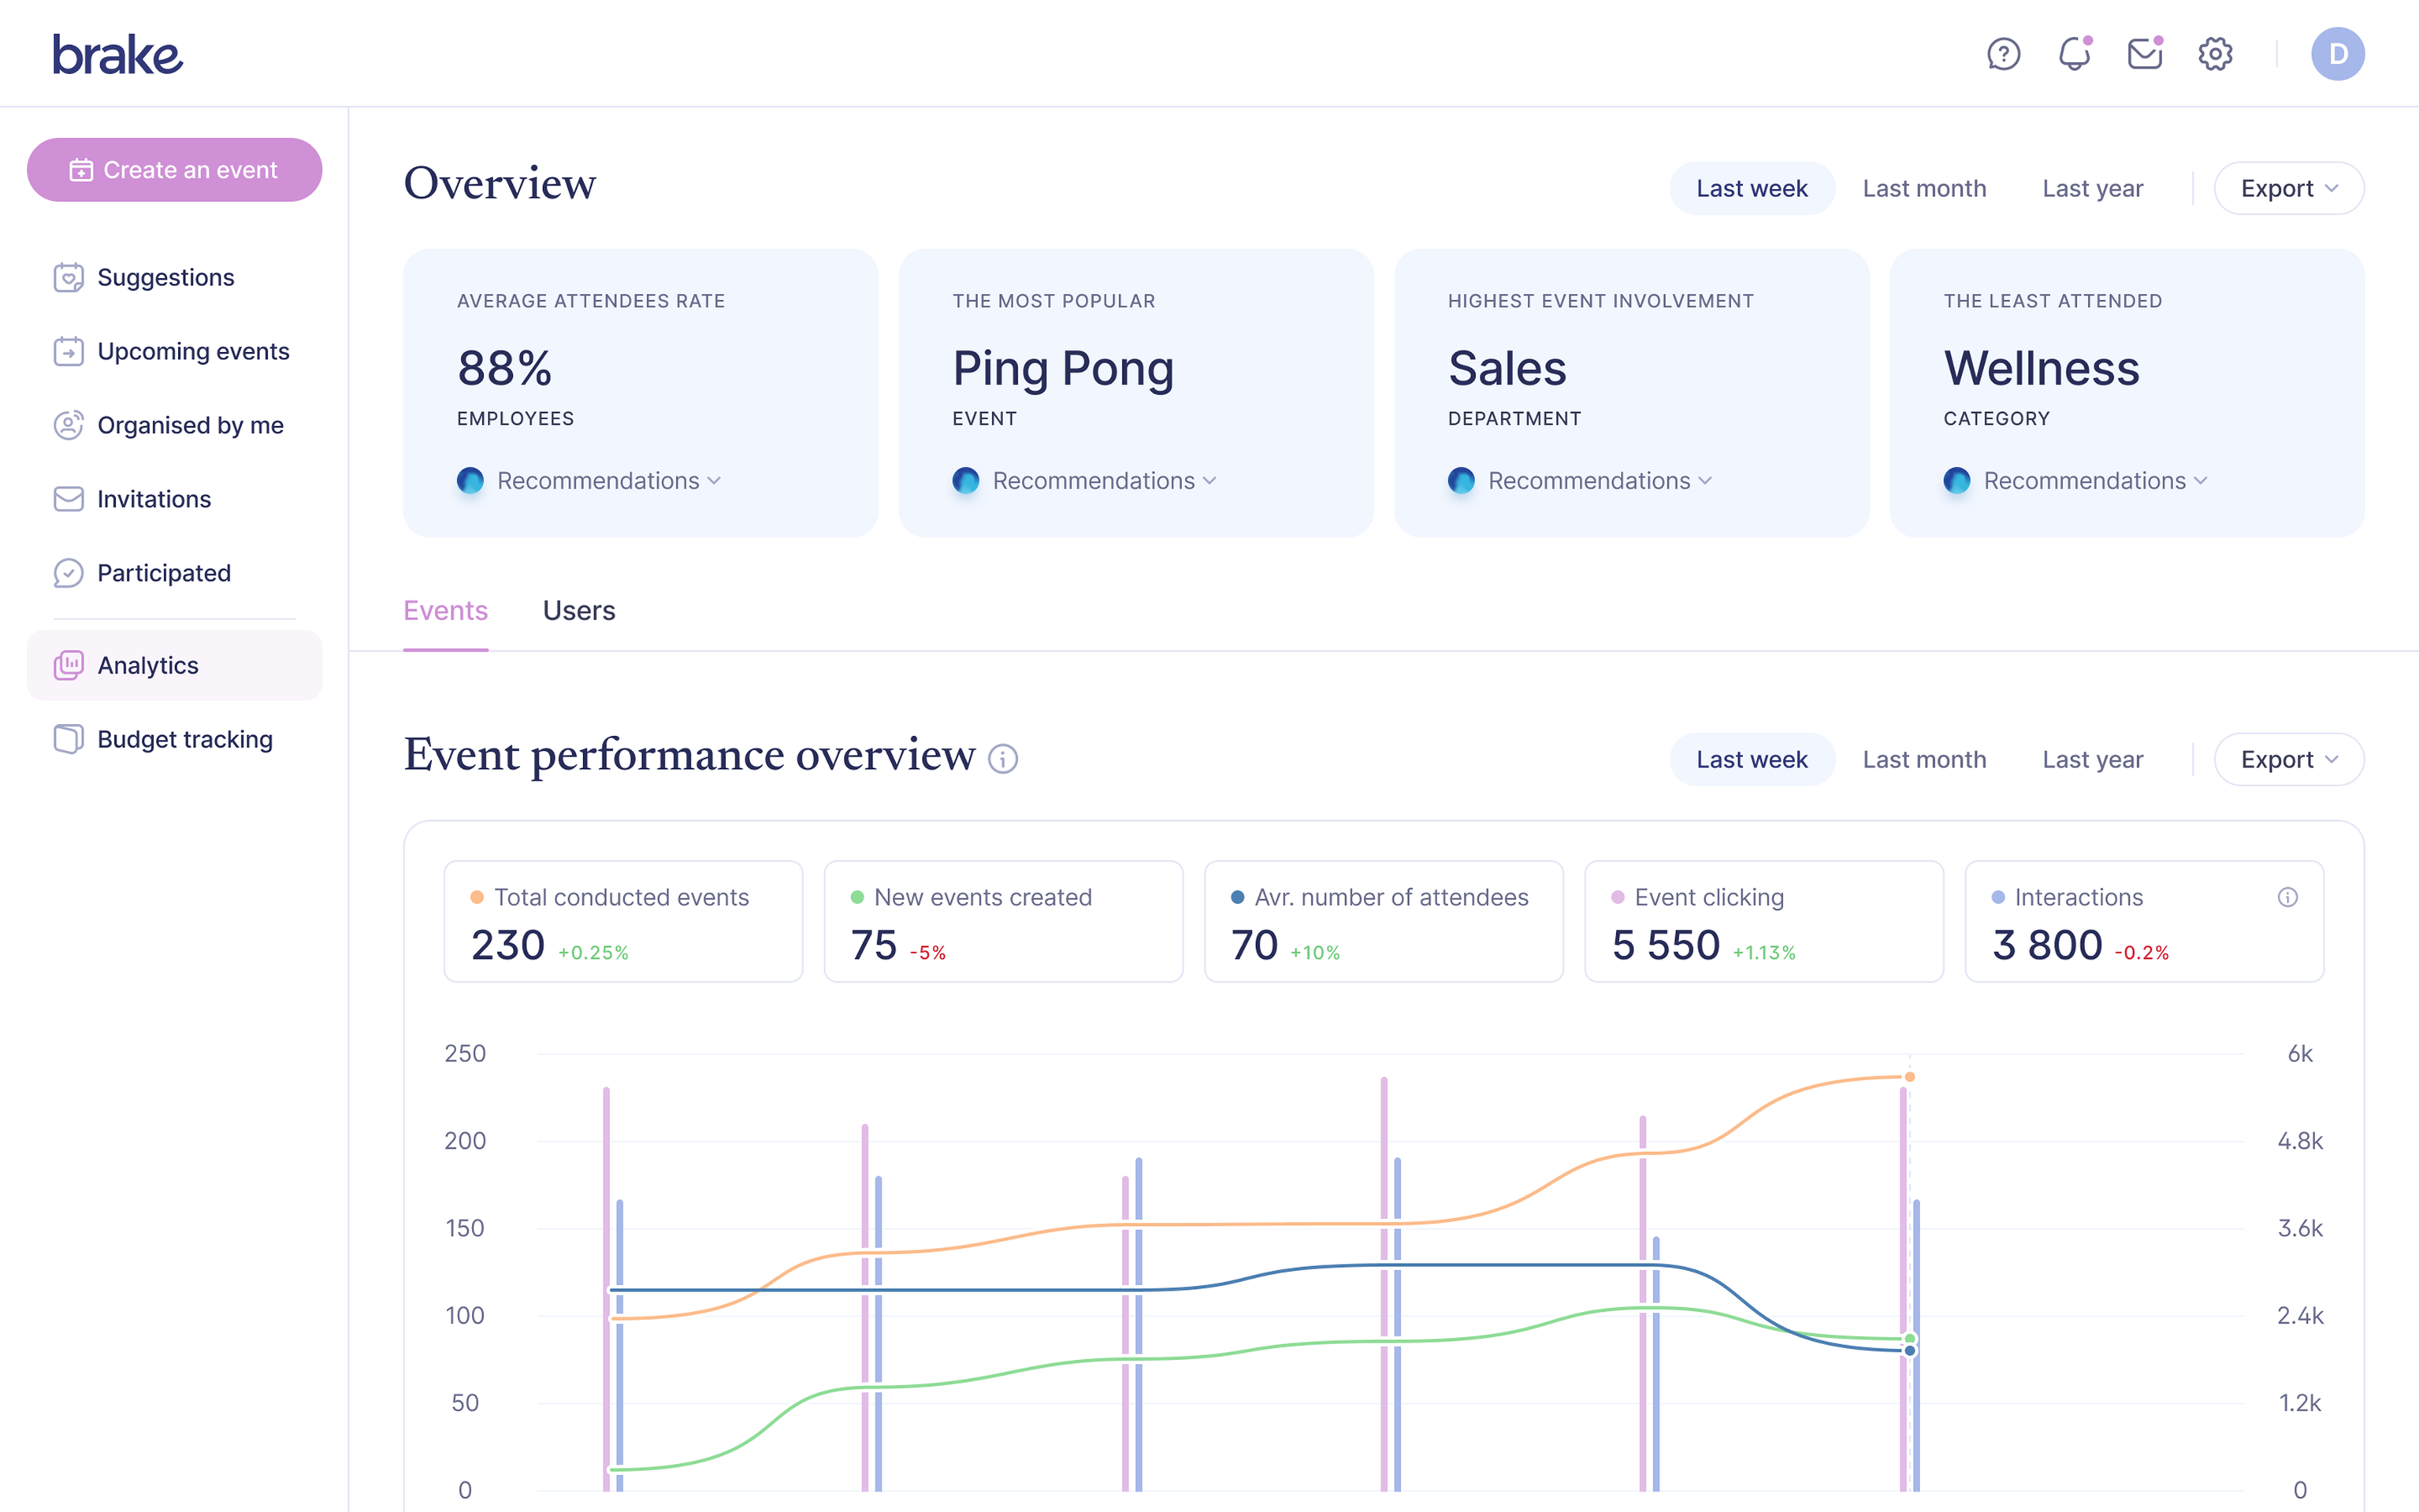Click the Organised by me icon
The height and width of the screenshot is (1512, 2419).
(68, 425)
